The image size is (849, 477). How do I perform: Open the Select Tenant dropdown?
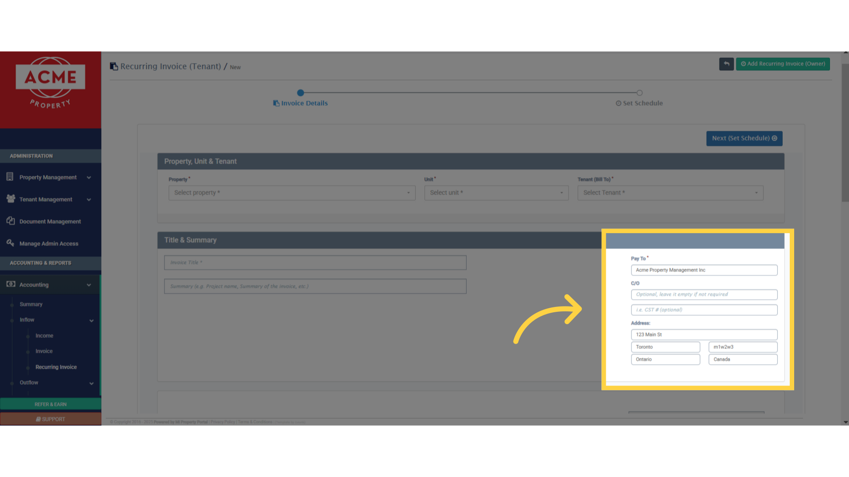pos(670,193)
